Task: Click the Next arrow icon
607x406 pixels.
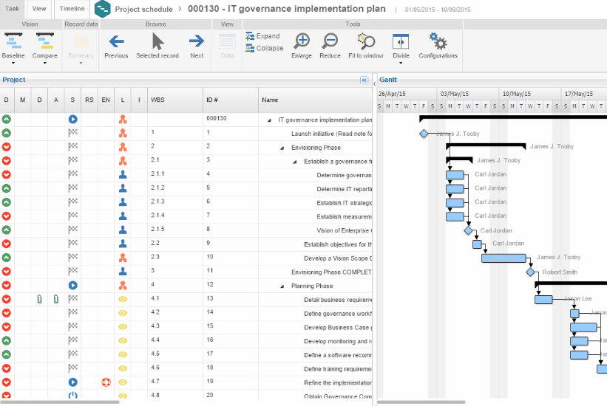Action: click(196, 42)
